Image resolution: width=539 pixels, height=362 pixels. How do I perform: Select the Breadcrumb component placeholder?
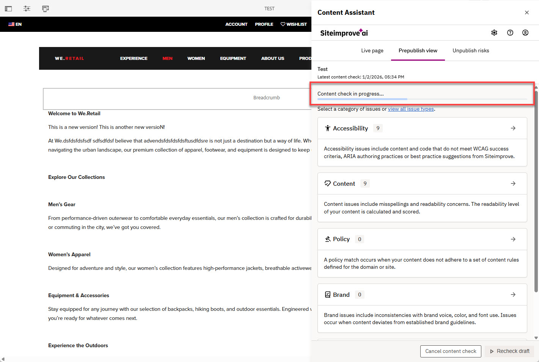tap(178, 99)
